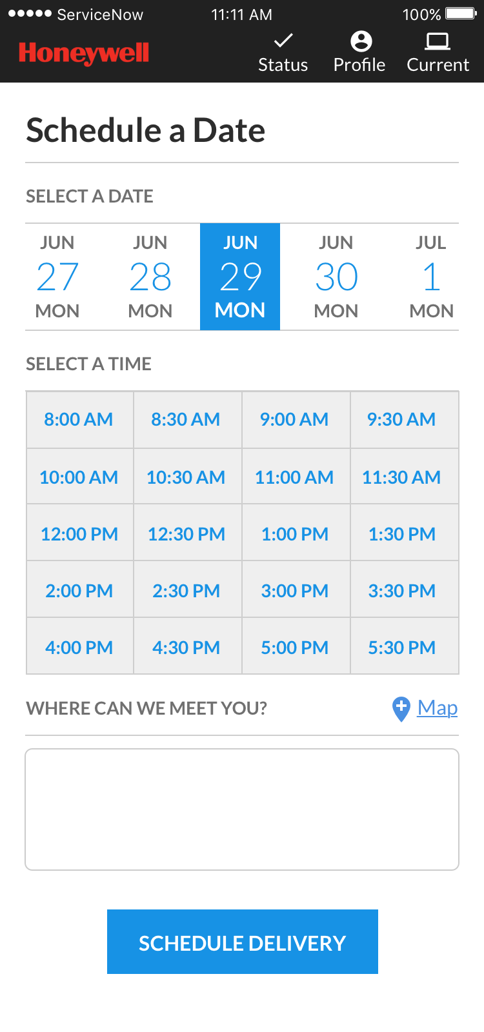This screenshot has height=1032, width=484.
Task: Choose the 12:30 PM time slot
Action: [x=187, y=534]
